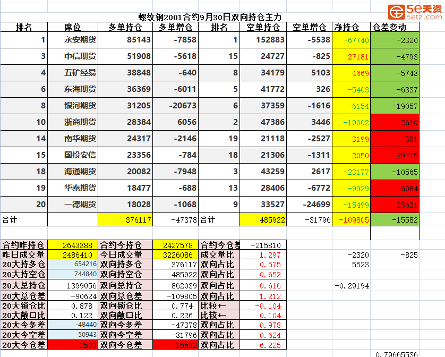Click the 双向占比 value -6.225
The width and height of the screenshot is (445, 357).
pyautogui.click(x=263, y=345)
